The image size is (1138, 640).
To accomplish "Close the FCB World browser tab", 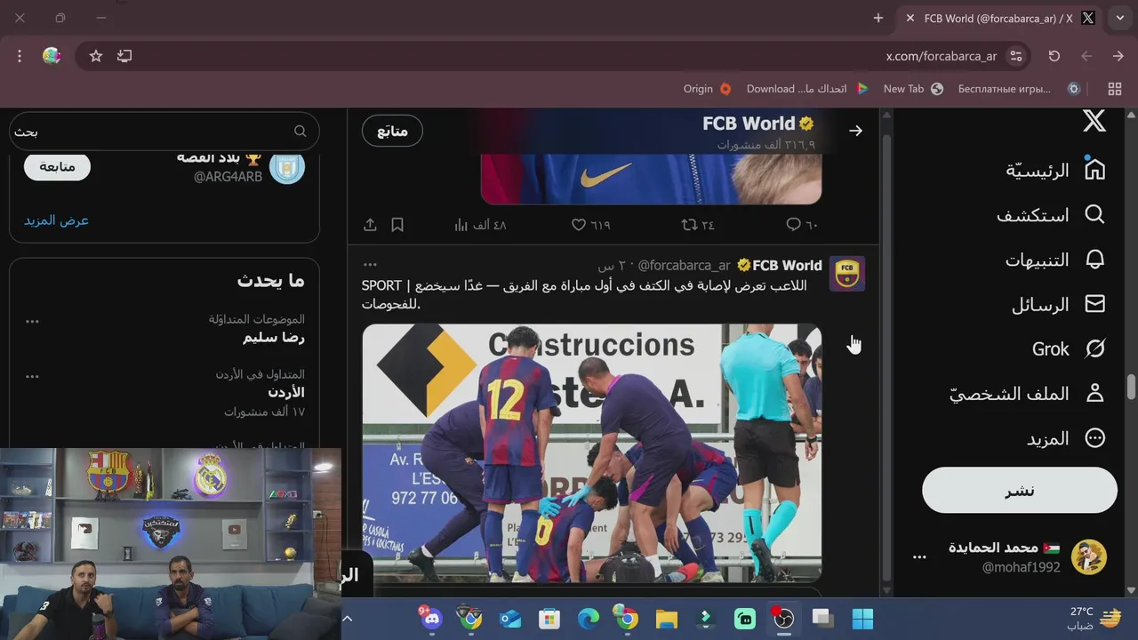I will [910, 18].
